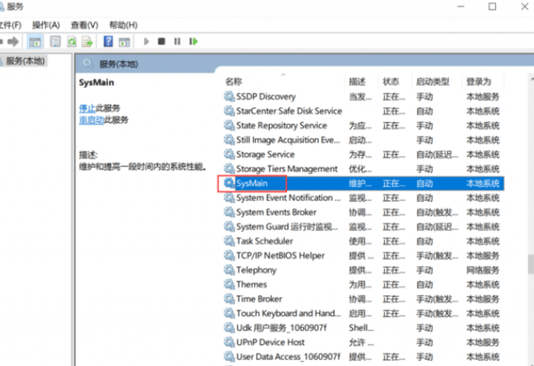The image size is (534, 366).
Task: Click the Stop Service square icon
Action: [x=161, y=41]
